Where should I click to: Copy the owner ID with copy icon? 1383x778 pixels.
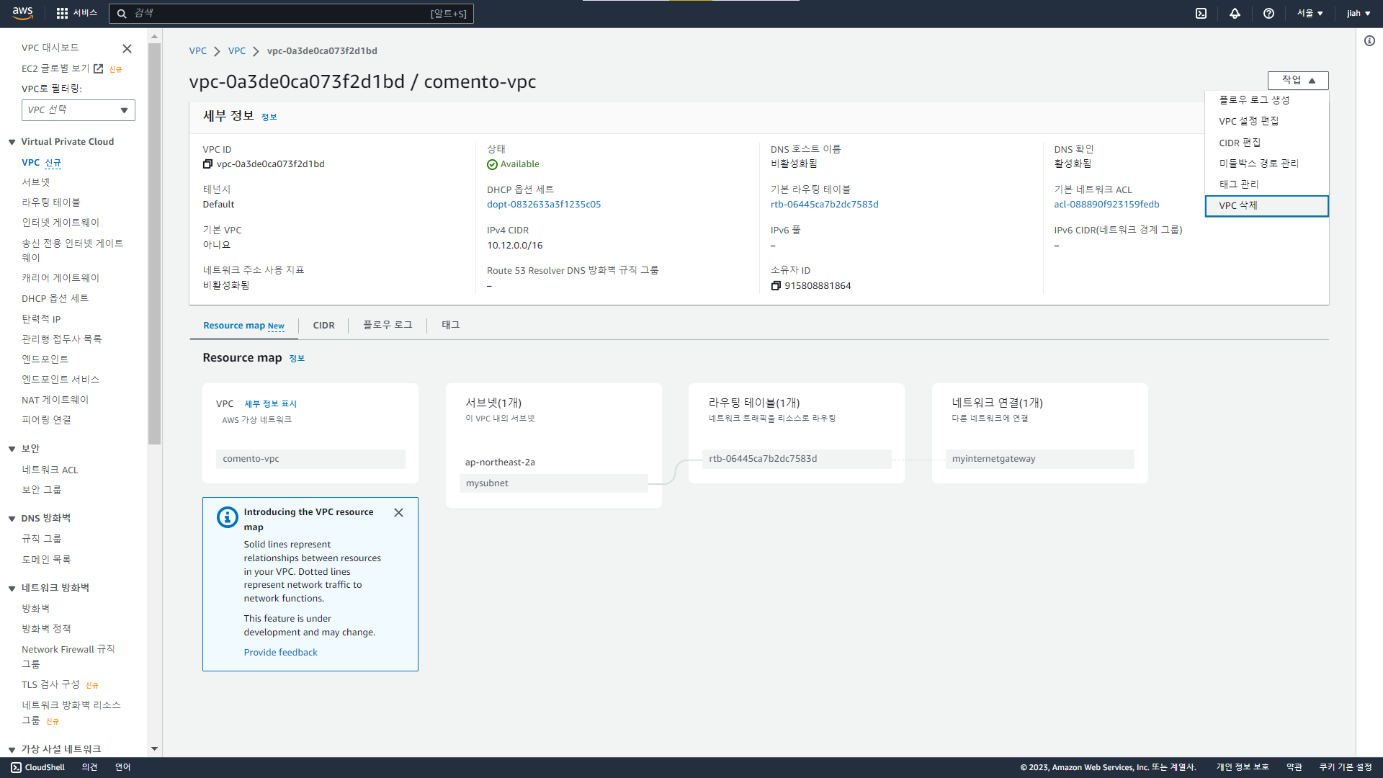[x=776, y=286]
